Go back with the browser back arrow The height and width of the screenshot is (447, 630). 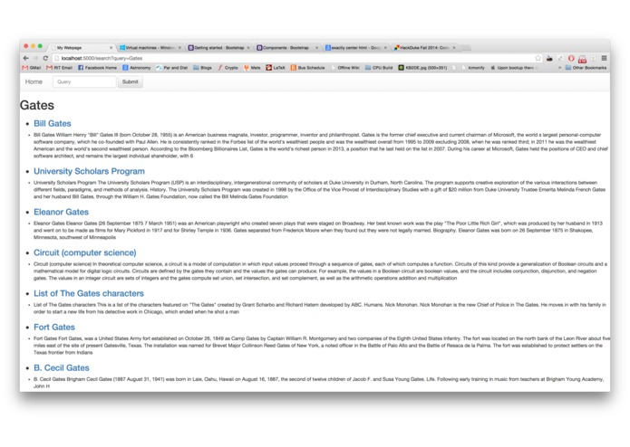[26, 58]
